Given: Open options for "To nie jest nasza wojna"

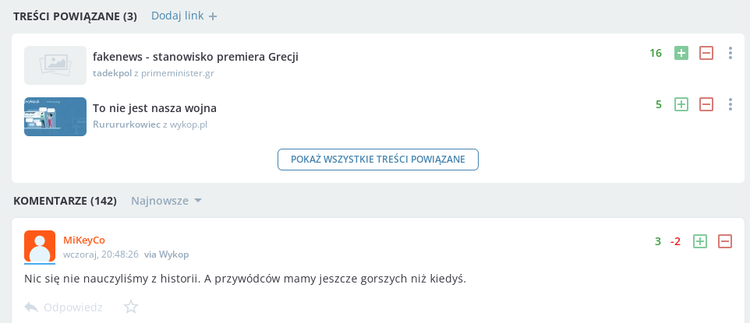Looking at the screenshot, I should 731,104.
